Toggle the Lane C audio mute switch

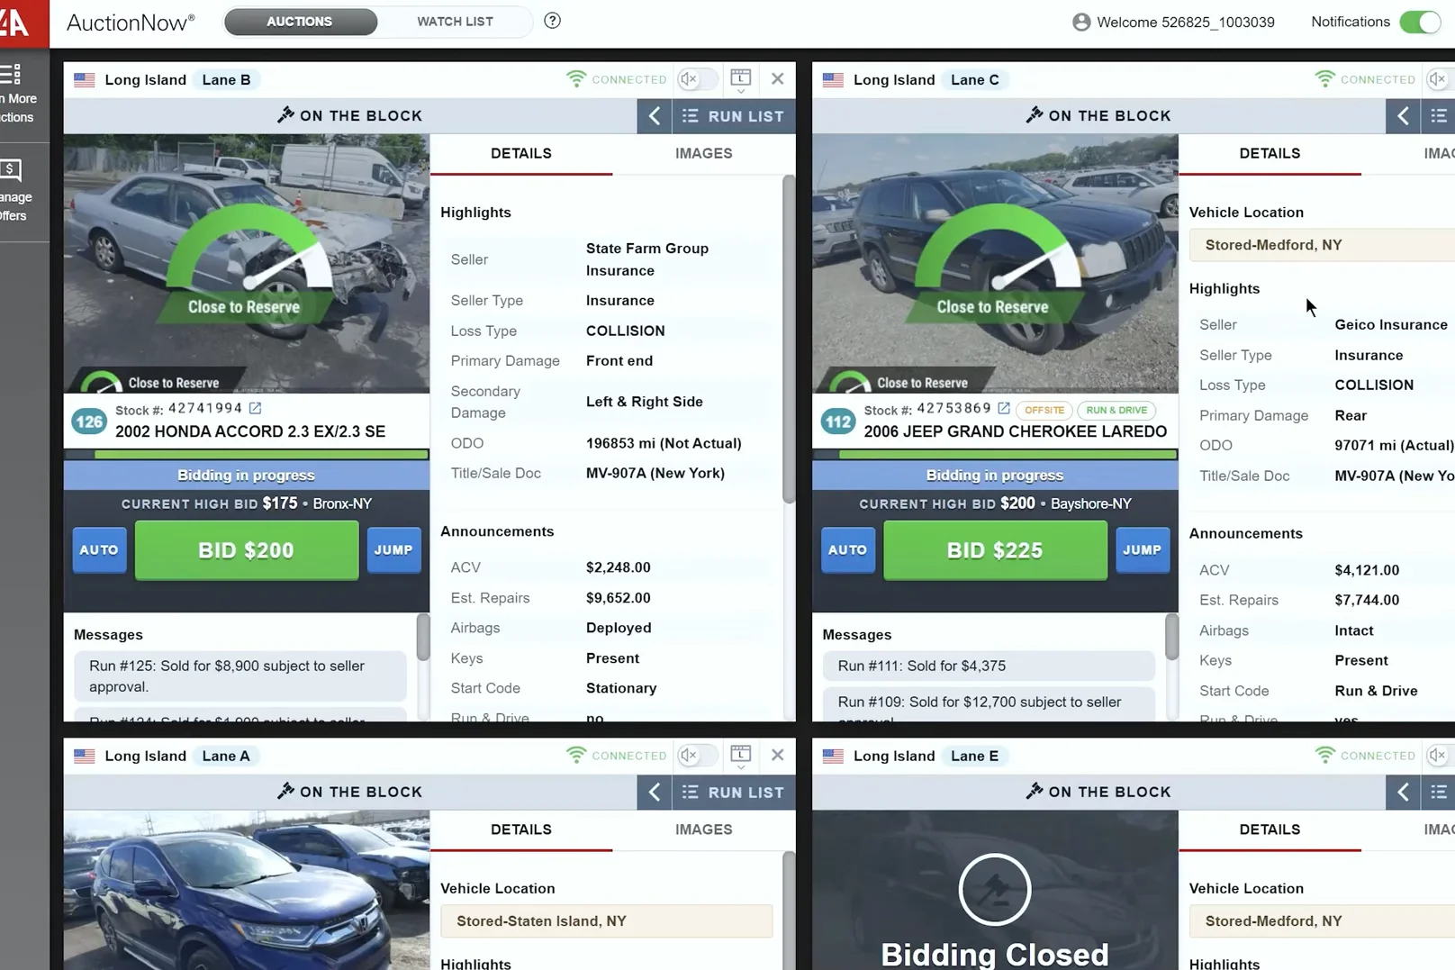1441,79
